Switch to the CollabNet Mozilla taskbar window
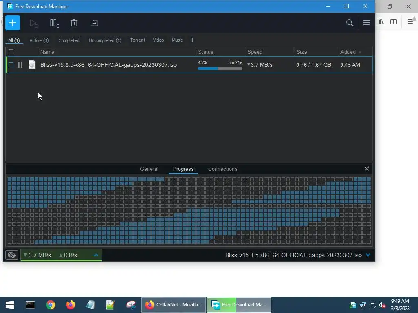 coord(173,305)
